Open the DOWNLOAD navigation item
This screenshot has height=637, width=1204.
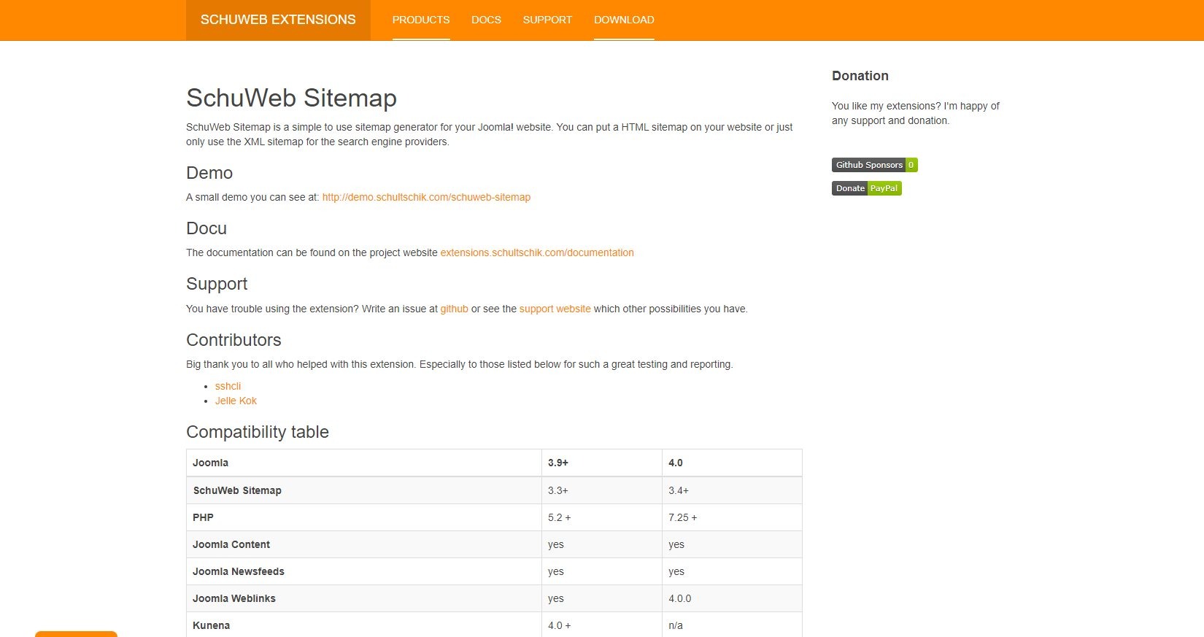click(624, 20)
